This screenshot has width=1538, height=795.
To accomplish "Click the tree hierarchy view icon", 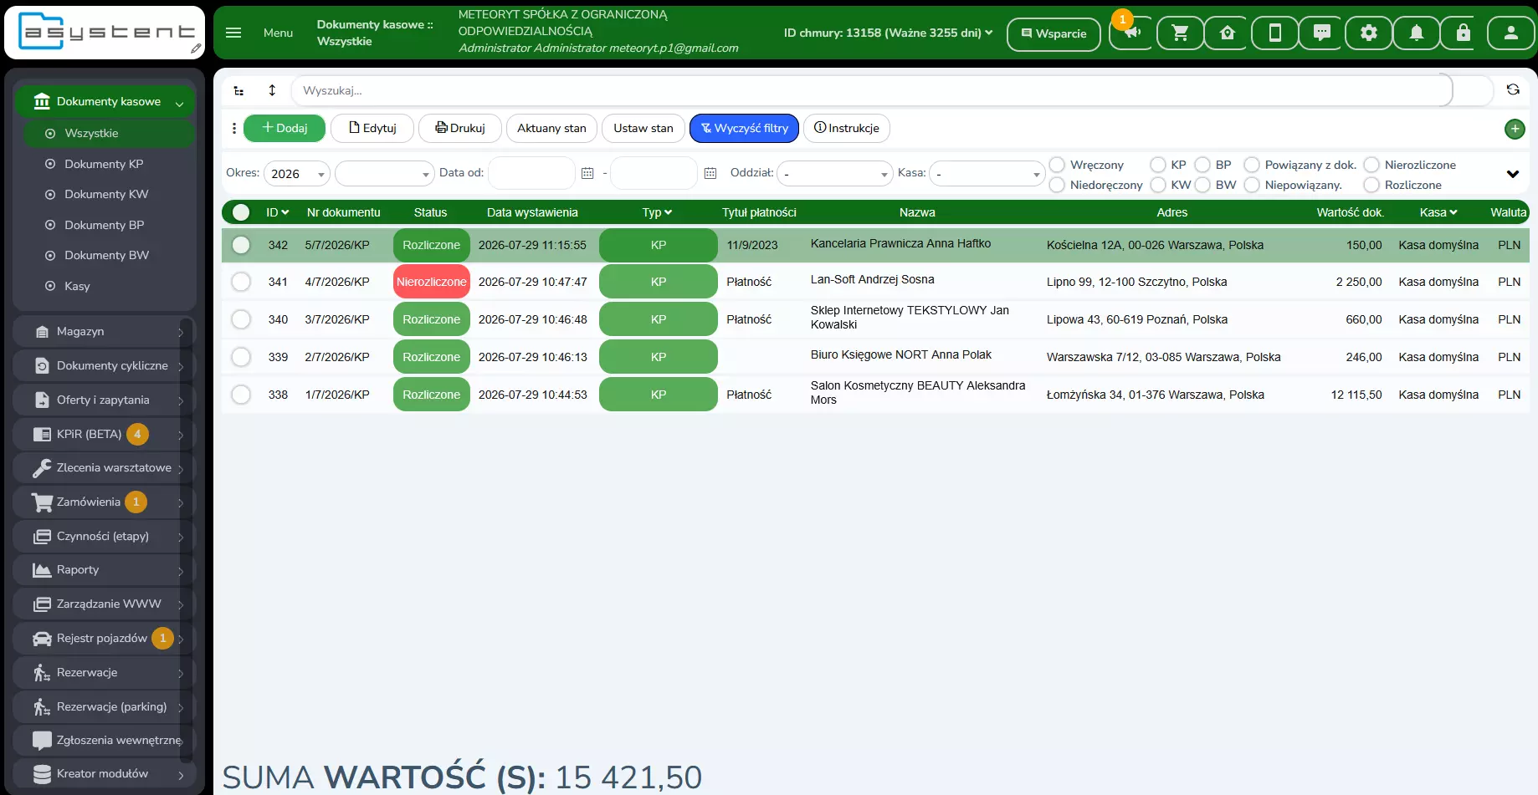I will pyautogui.click(x=238, y=90).
